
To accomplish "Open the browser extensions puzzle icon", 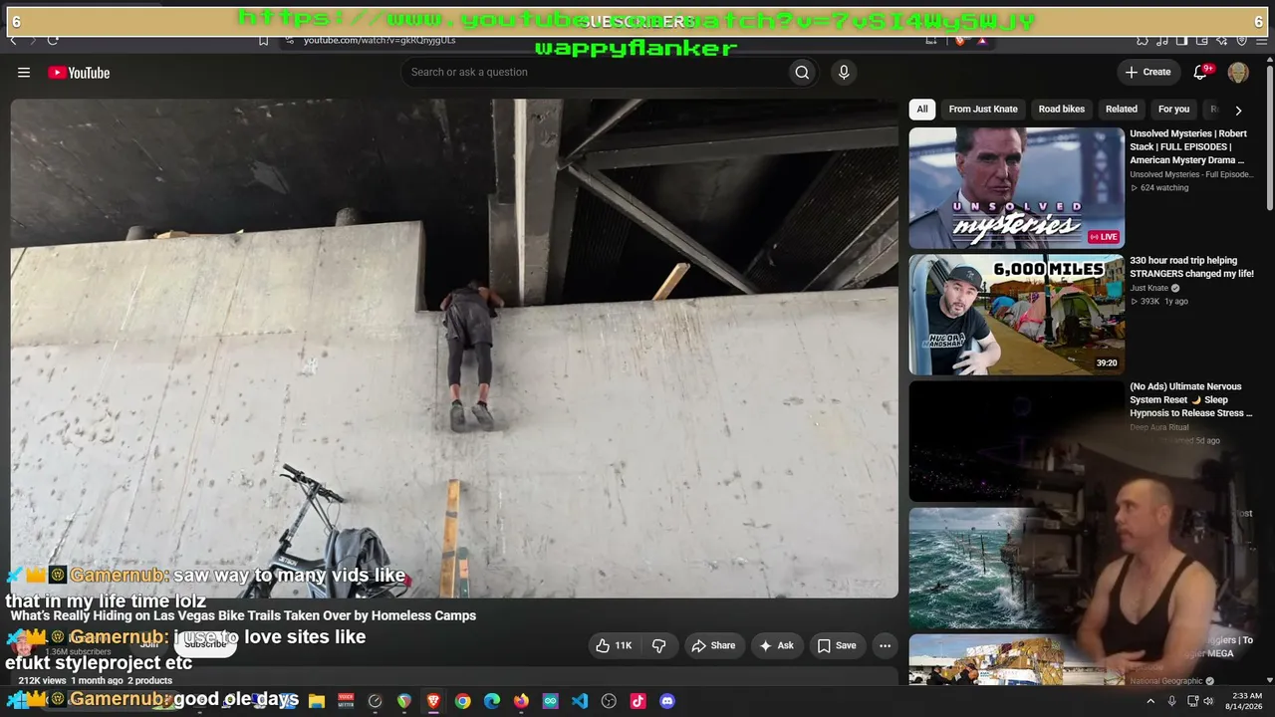I will tap(1143, 40).
